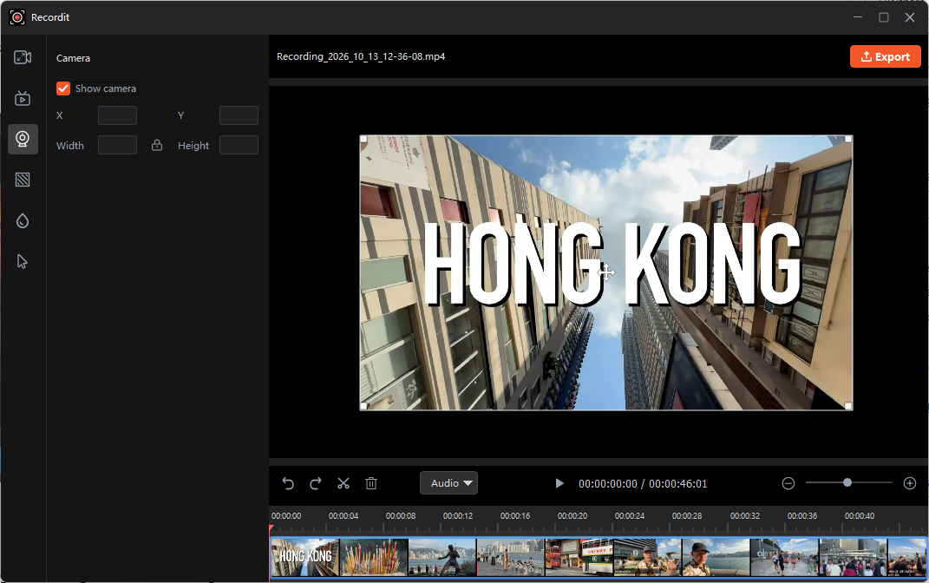Select the HONG KONG title clip thumbnail
Screen dimensions: 929x583
tap(305, 557)
